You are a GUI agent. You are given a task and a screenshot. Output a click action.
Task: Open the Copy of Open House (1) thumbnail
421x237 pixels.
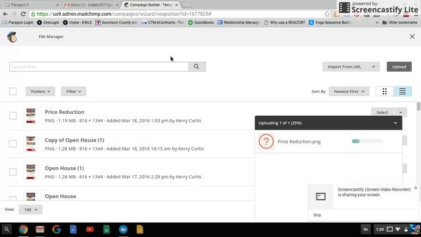pos(31,144)
